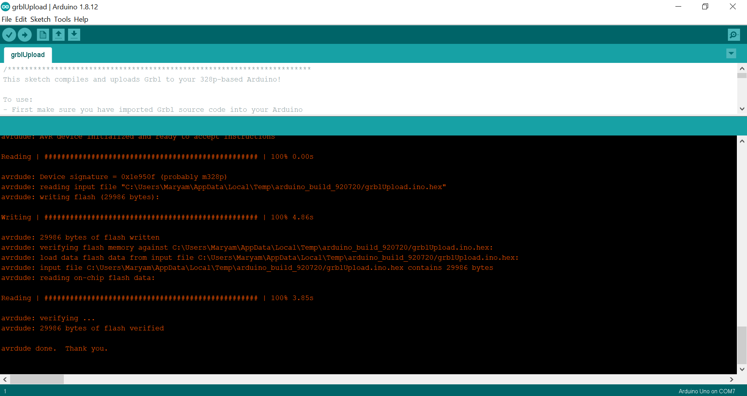Click line number '1' in status bar
This screenshot has width=747, height=396.
(x=5, y=391)
